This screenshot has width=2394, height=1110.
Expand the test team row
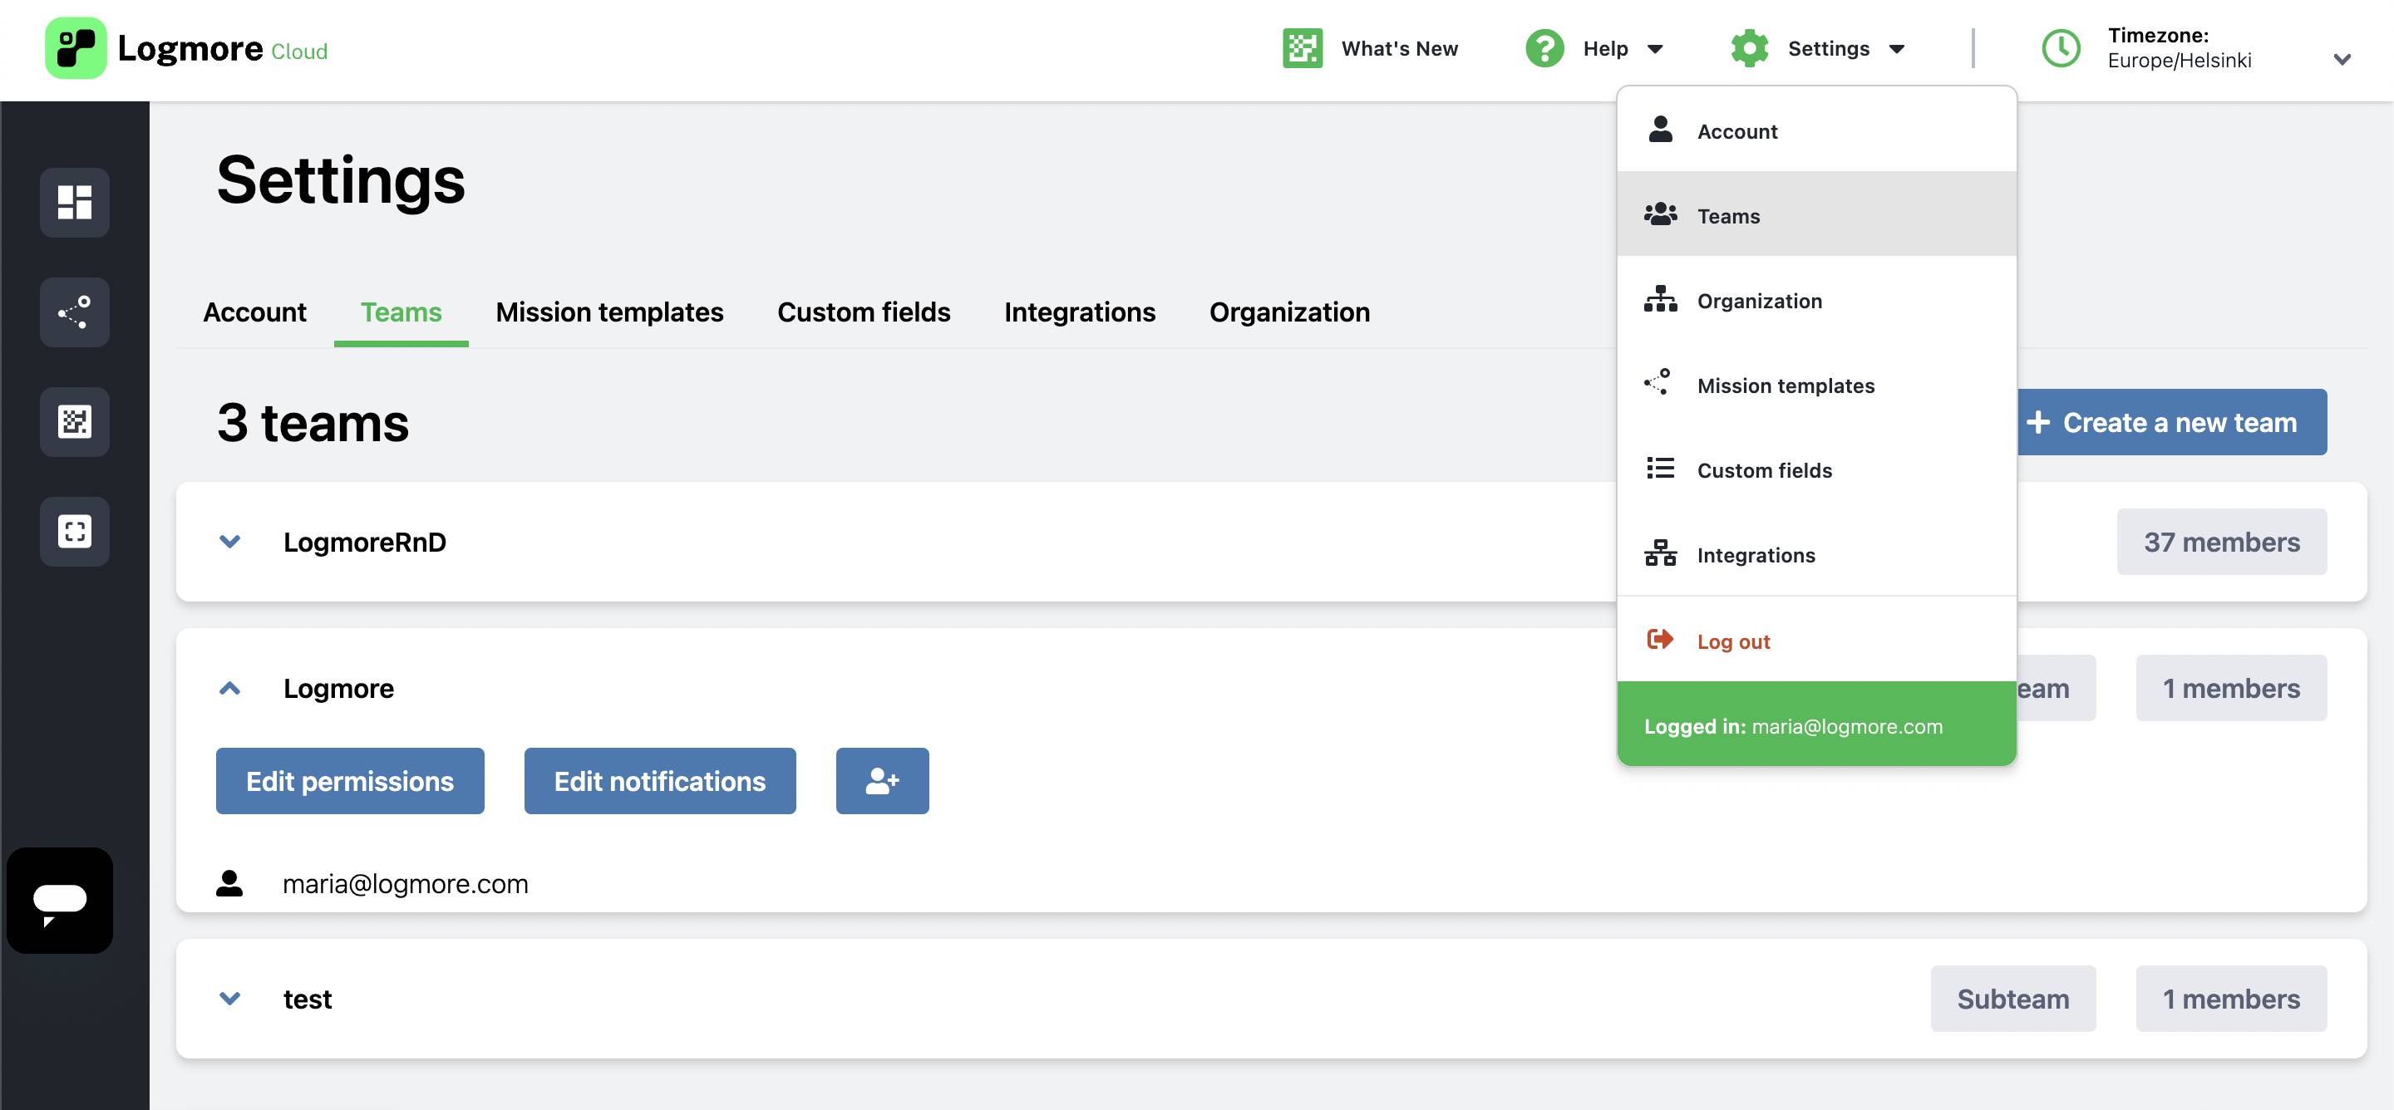click(x=229, y=999)
